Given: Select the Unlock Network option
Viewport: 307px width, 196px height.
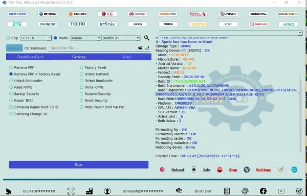Looking at the screenshot, I should tap(94, 74).
